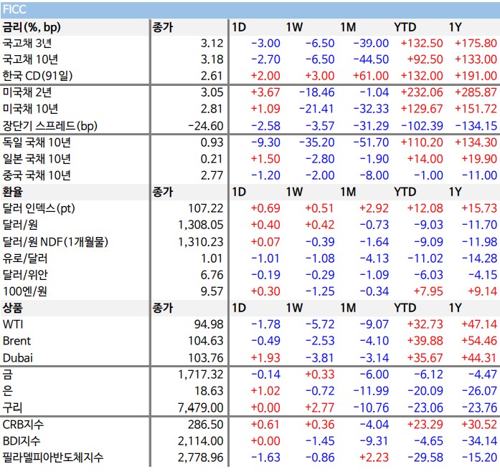The image size is (500, 474).
Task: Select 달러/위안 closing value 6.76
Action: pos(212,275)
